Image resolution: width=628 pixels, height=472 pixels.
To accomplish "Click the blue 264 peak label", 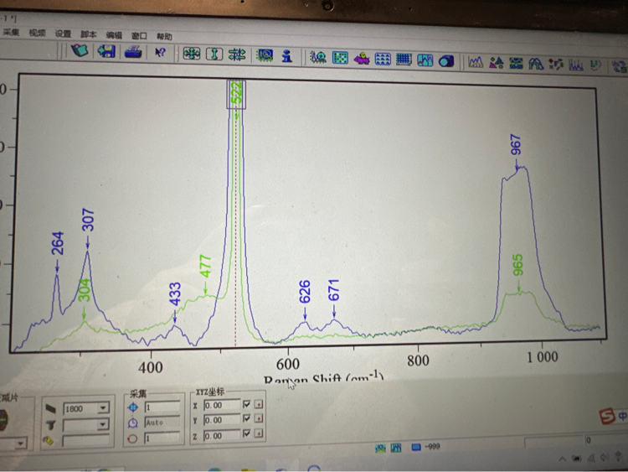I will click(57, 243).
